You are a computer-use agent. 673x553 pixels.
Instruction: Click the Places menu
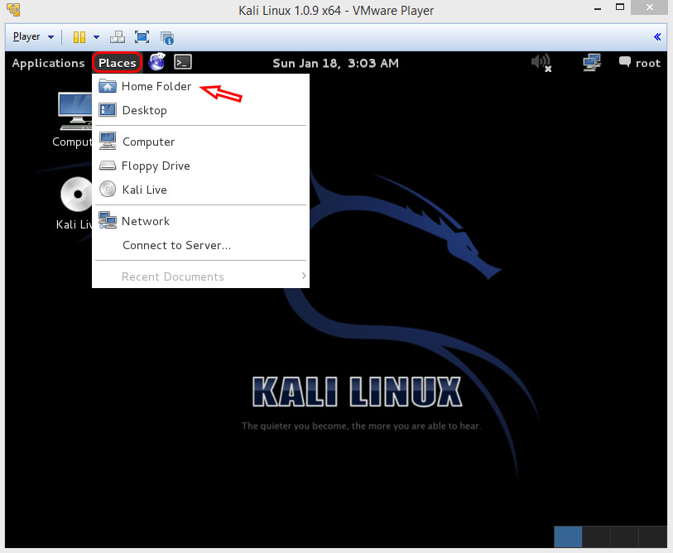[x=118, y=63]
